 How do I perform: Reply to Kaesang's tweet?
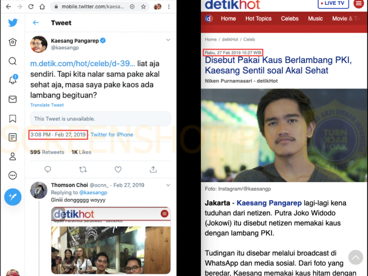coord(48,169)
